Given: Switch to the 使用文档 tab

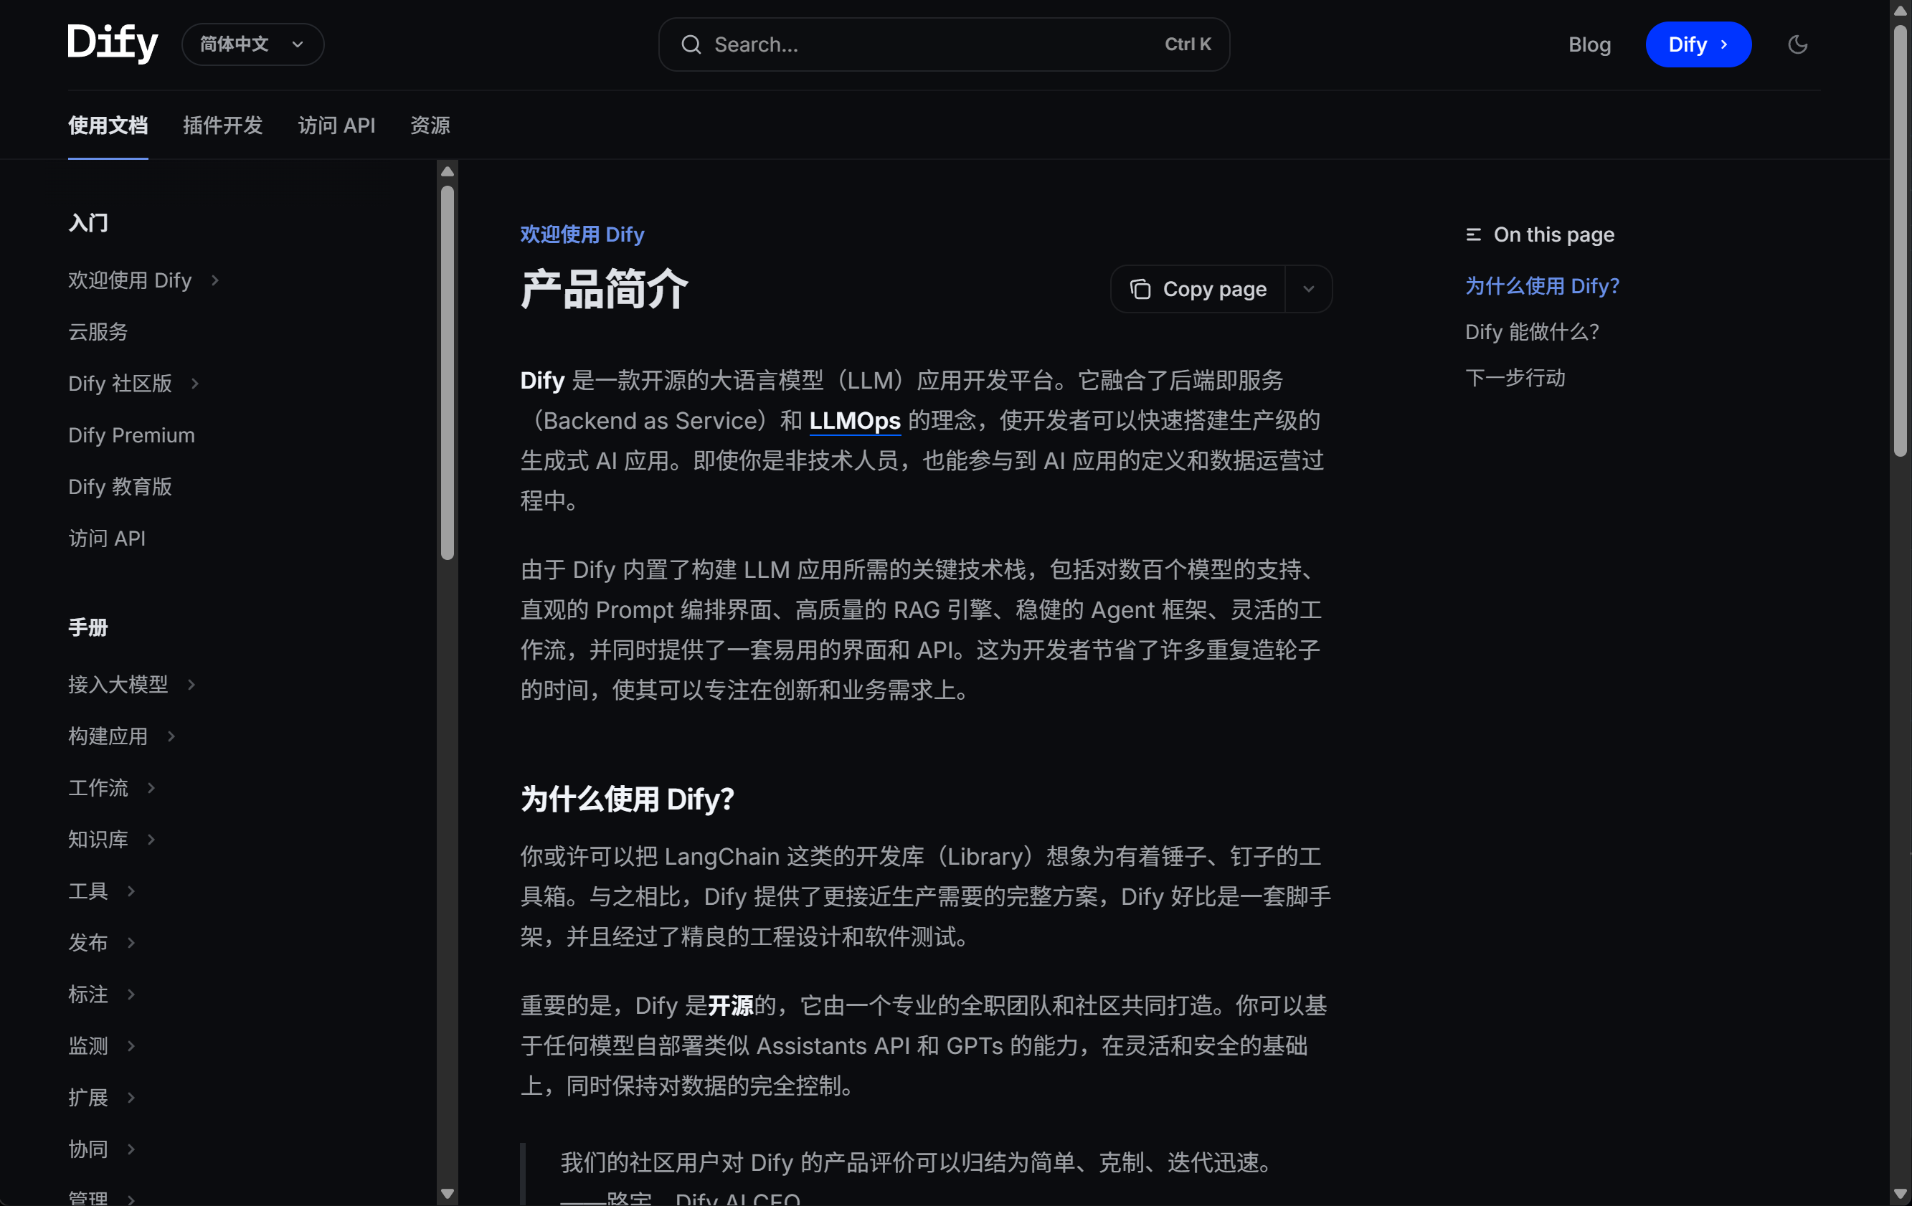Looking at the screenshot, I should point(108,125).
